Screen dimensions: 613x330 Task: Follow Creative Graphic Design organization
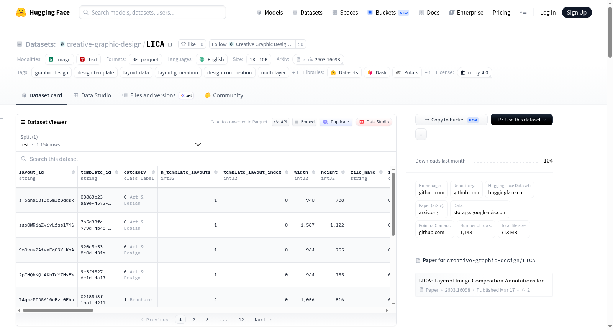252,44
